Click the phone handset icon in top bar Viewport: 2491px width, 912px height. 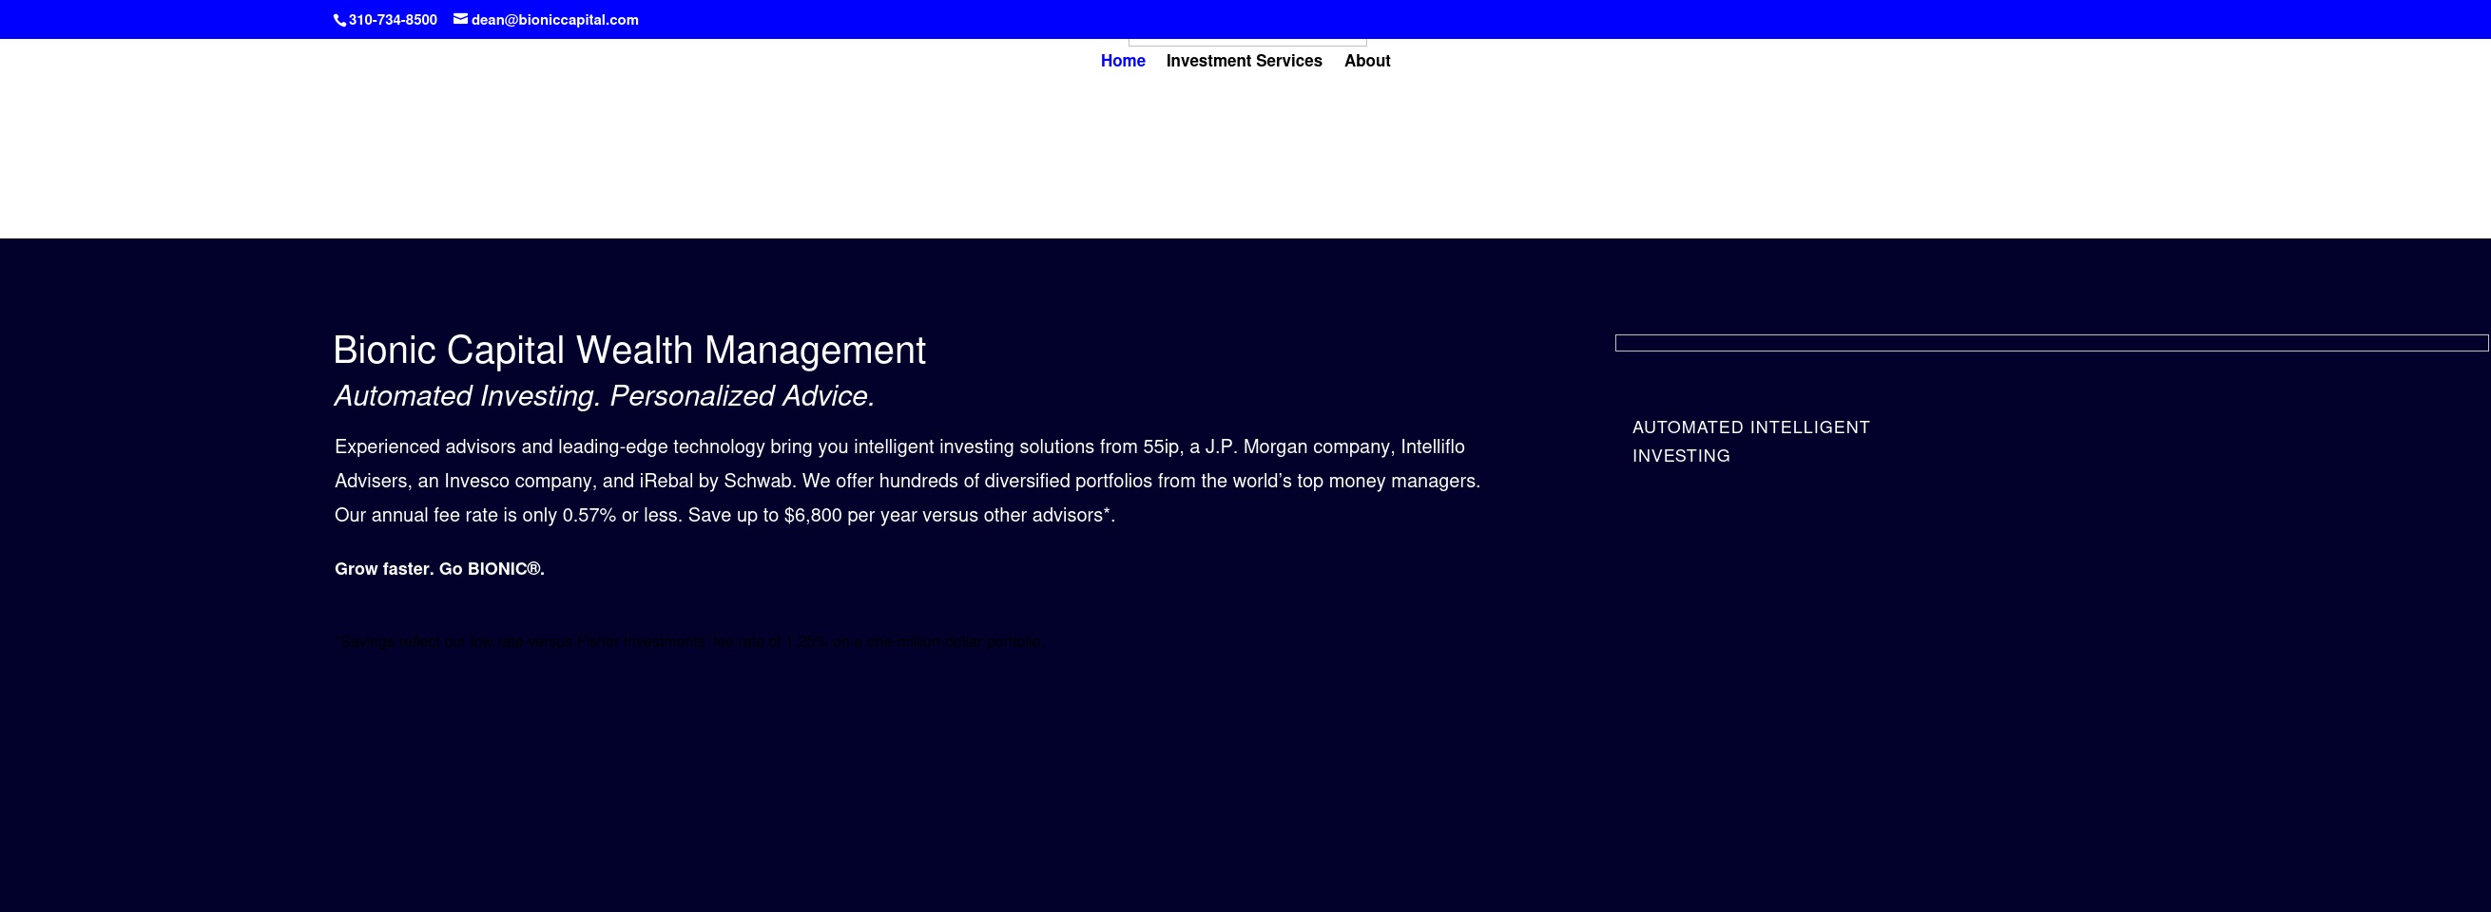pos(339,20)
